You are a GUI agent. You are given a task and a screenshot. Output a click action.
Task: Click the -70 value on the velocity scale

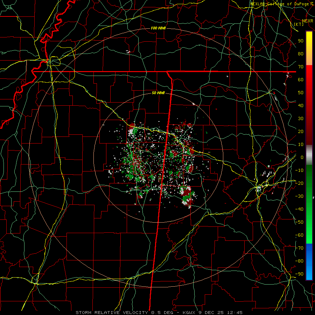click(x=299, y=248)
